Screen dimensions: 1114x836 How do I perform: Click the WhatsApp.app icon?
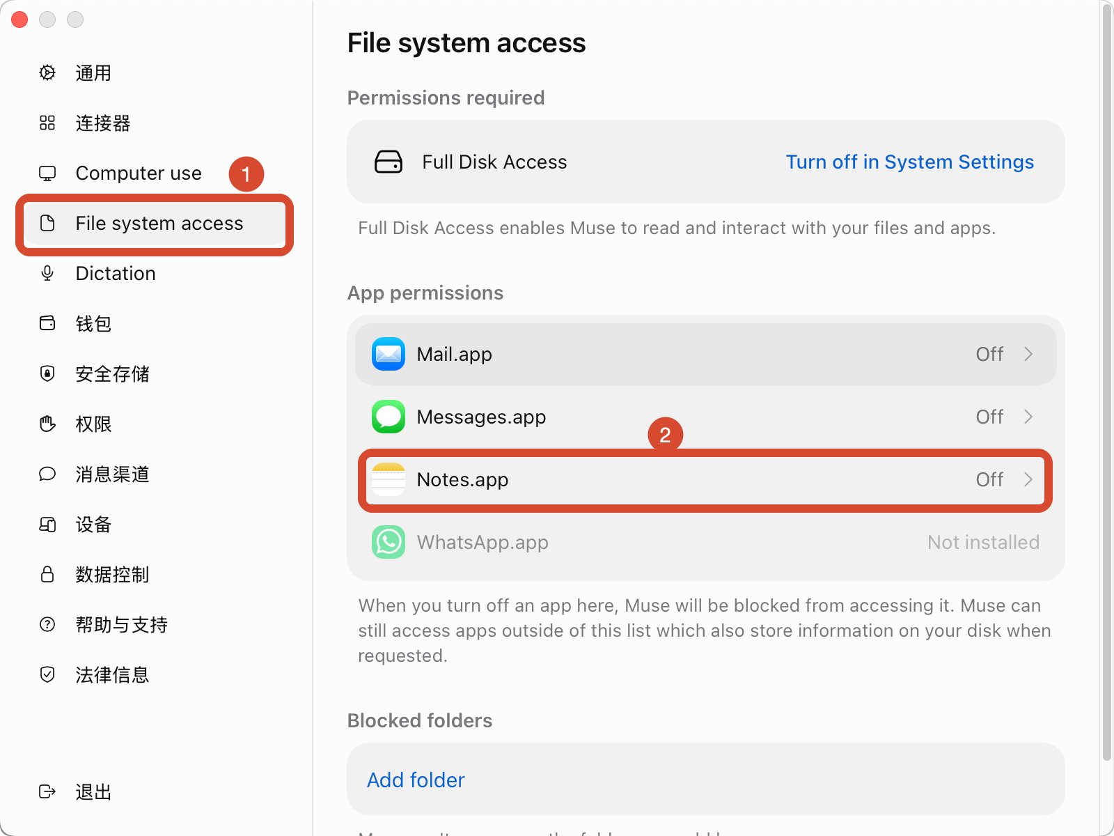389,542
